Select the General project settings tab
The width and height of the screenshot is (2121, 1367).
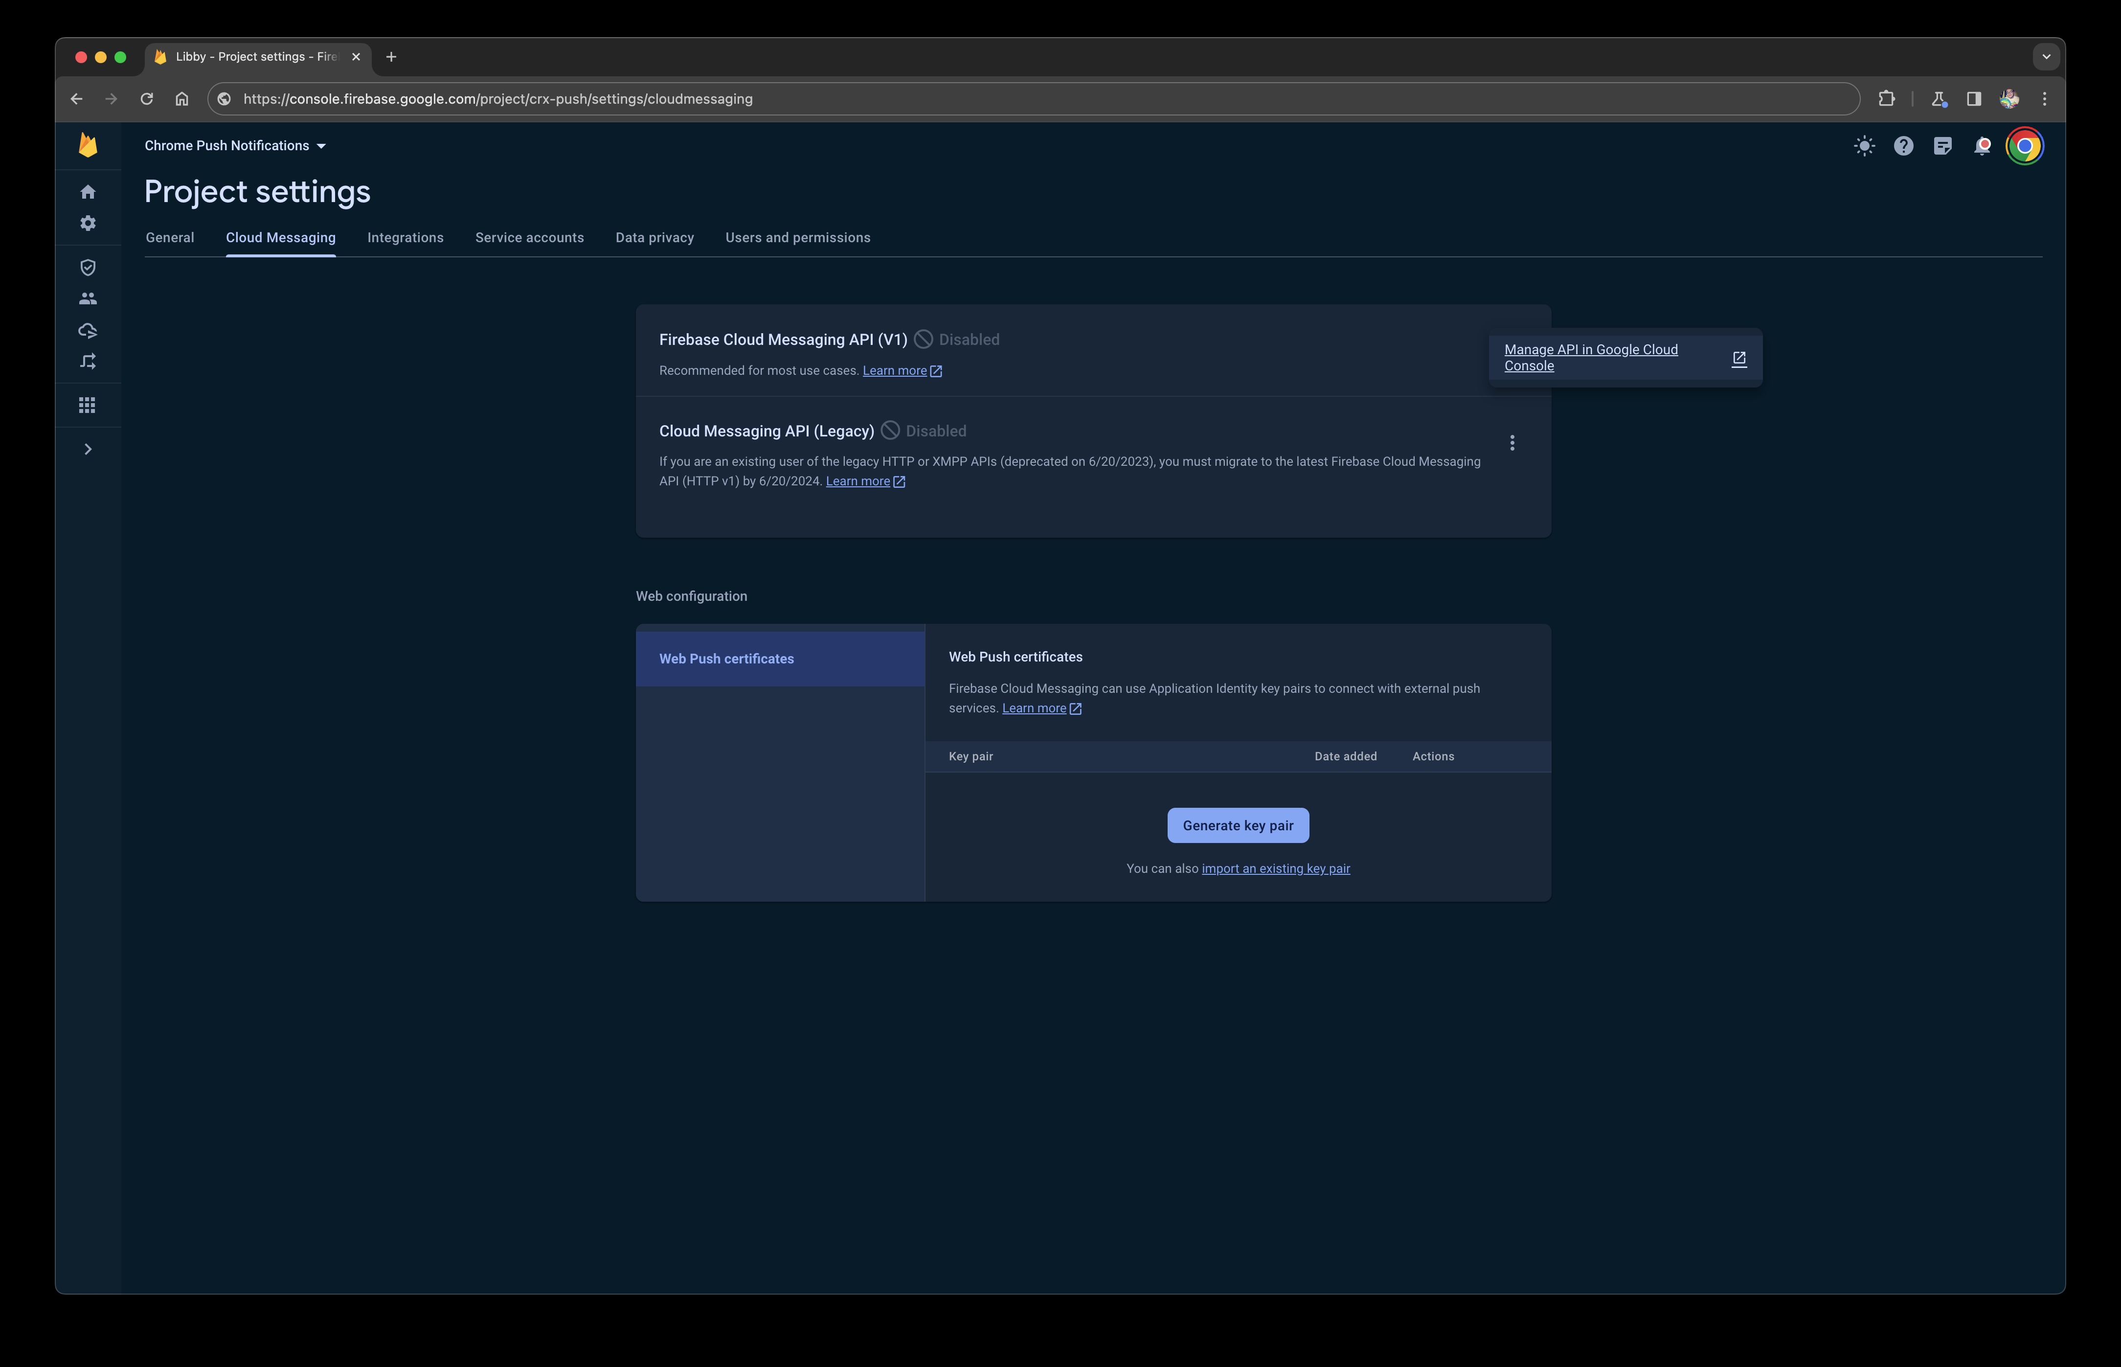coord(168,237)
